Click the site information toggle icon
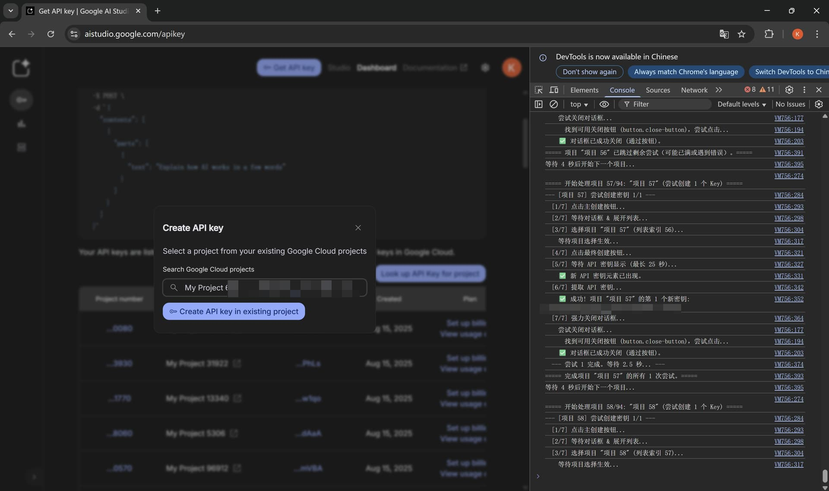This screenshot has height=491, width=829. [x=74, y=34]
